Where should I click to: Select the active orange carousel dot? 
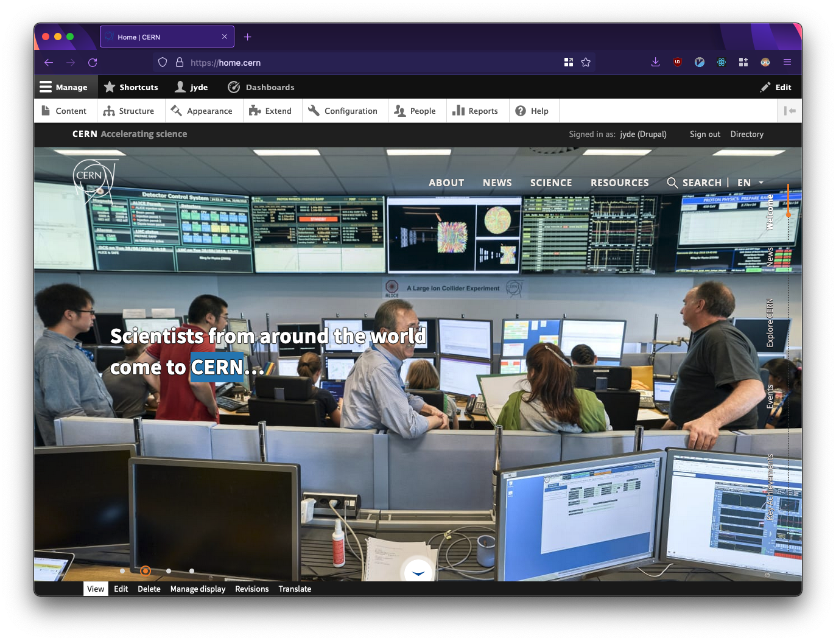(146, 571)
